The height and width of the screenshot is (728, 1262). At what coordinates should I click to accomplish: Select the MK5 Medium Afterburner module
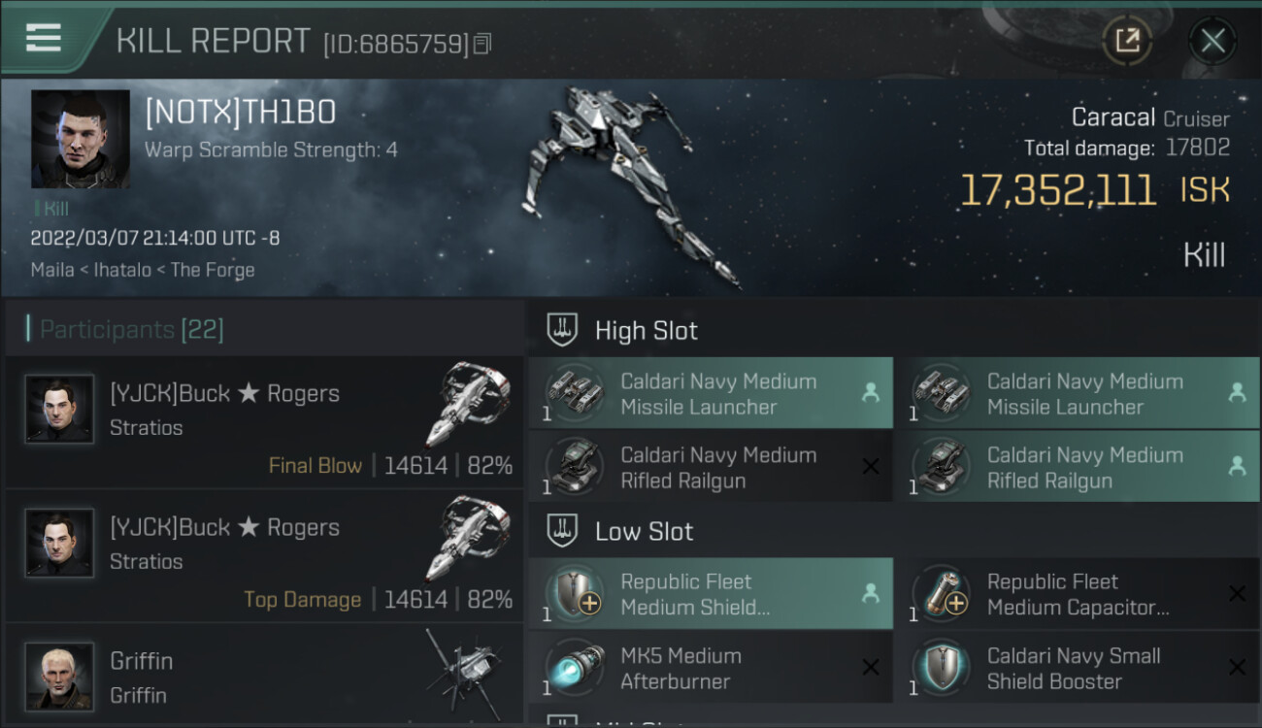(711, 668)
